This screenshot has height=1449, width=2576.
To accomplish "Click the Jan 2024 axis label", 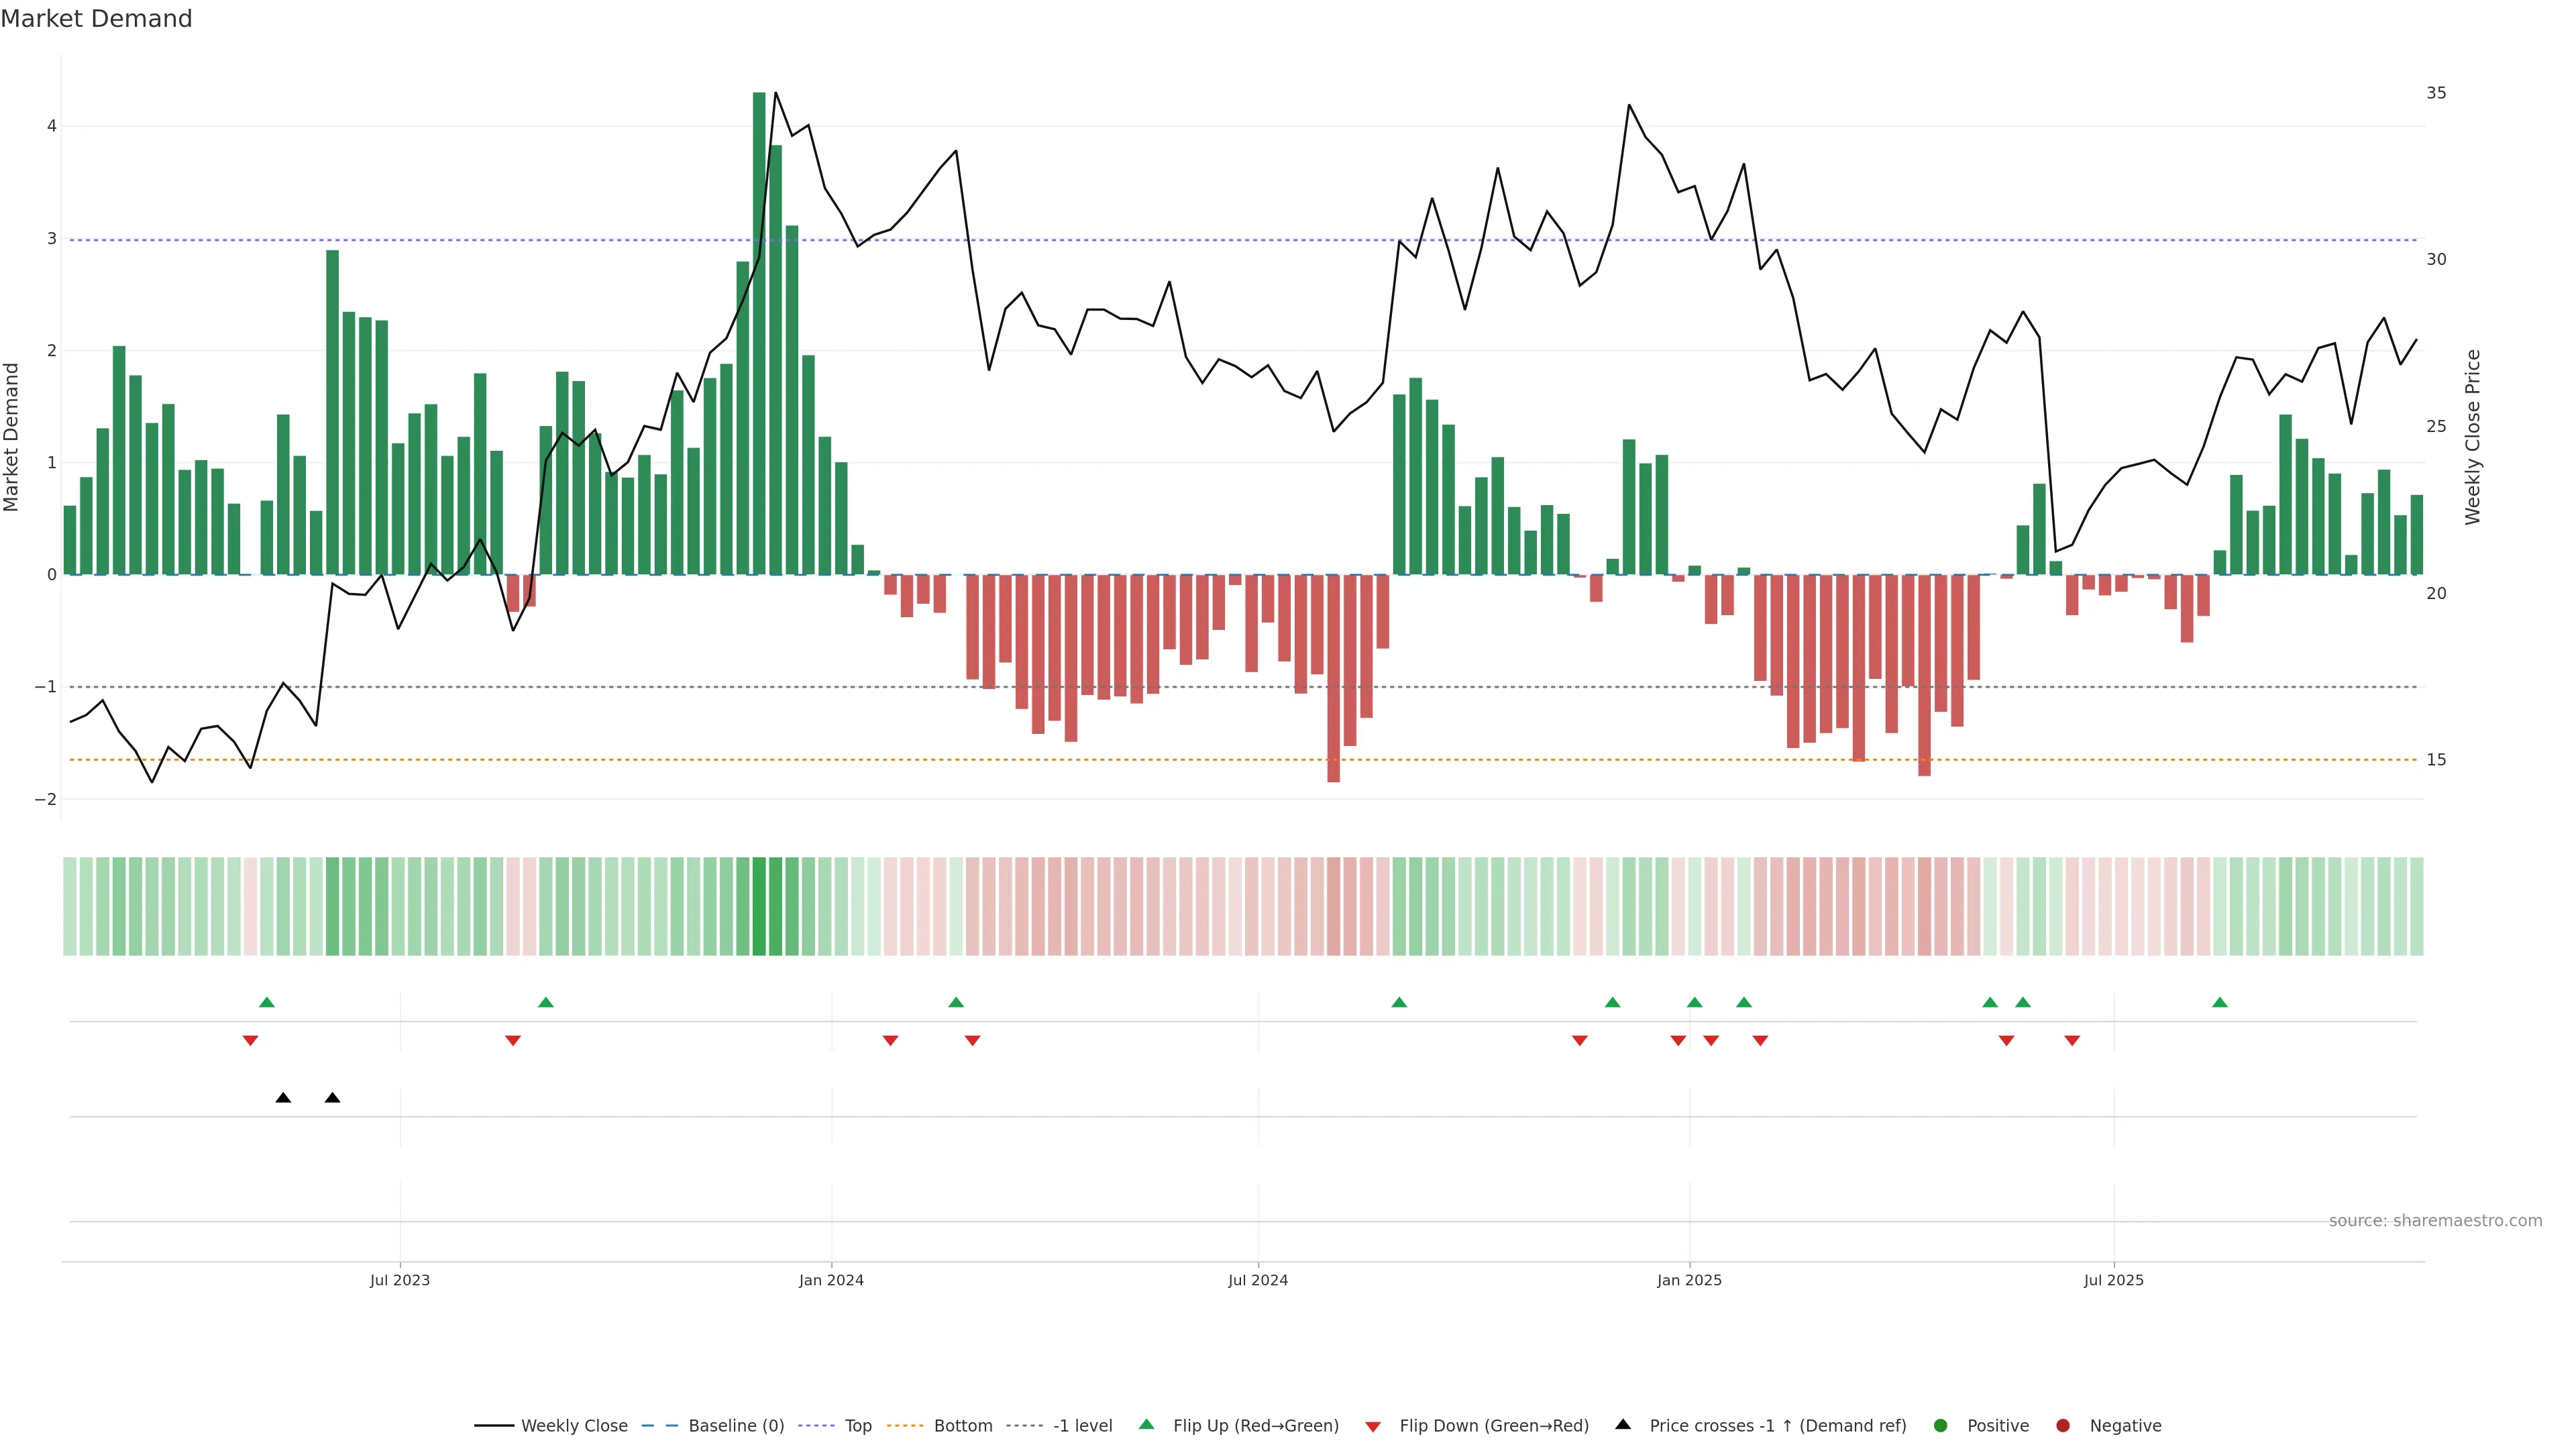I will tap(831, 1280).
